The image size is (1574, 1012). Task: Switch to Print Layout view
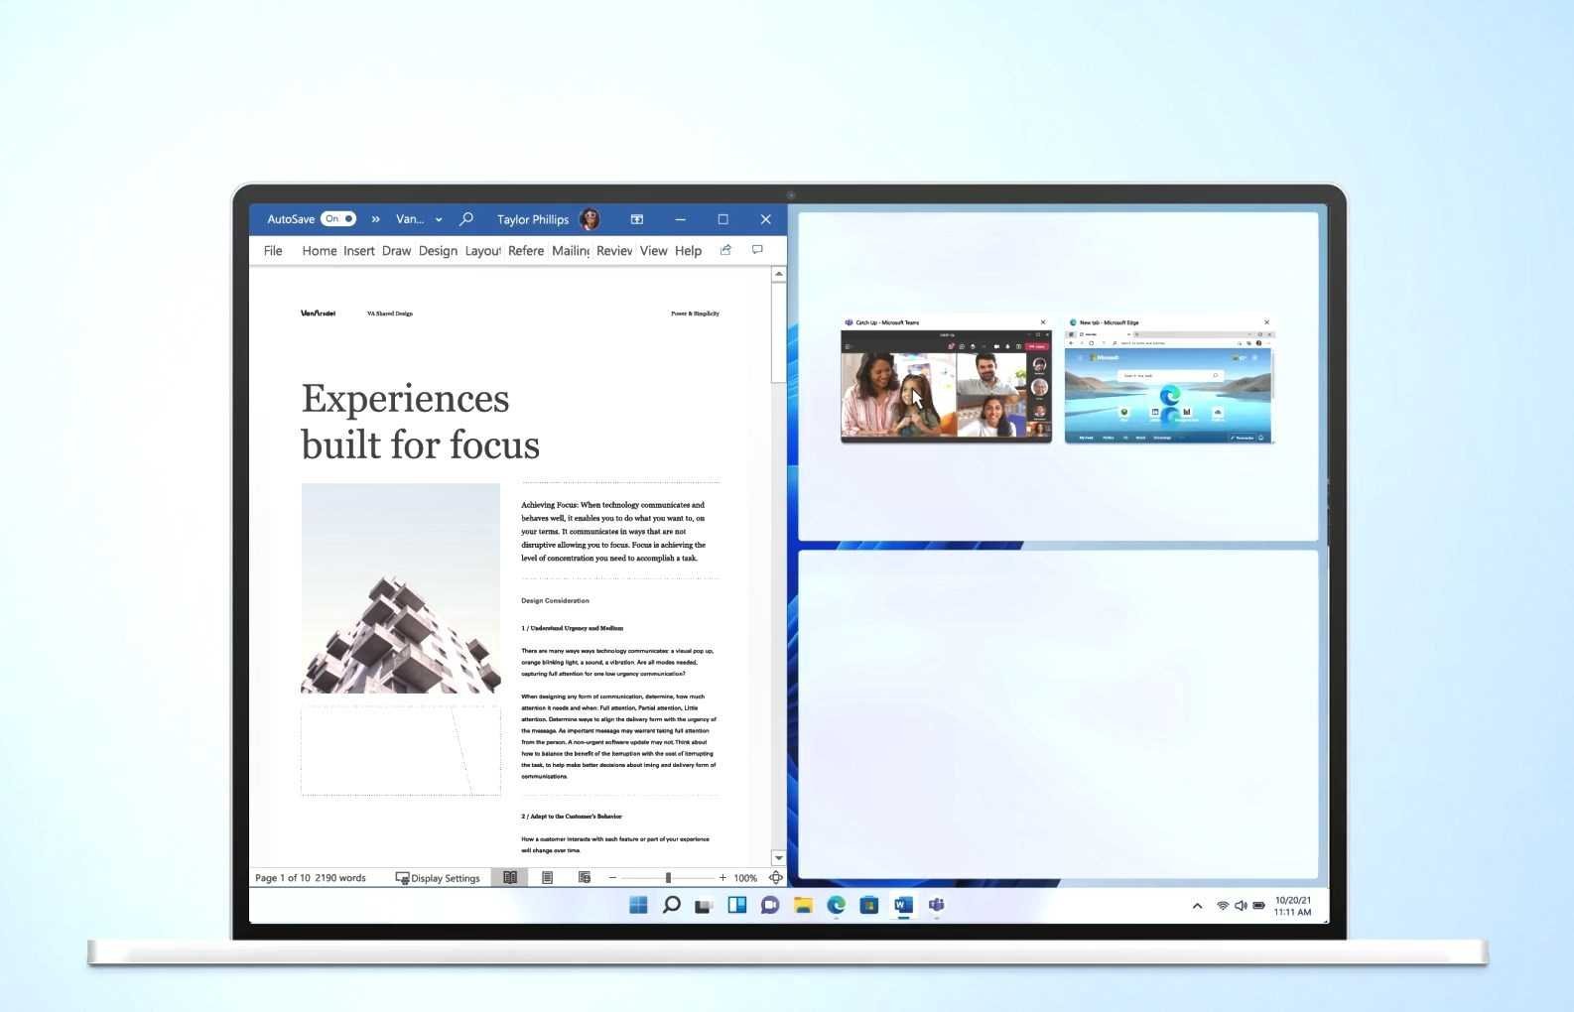click(x=547, y=878)
